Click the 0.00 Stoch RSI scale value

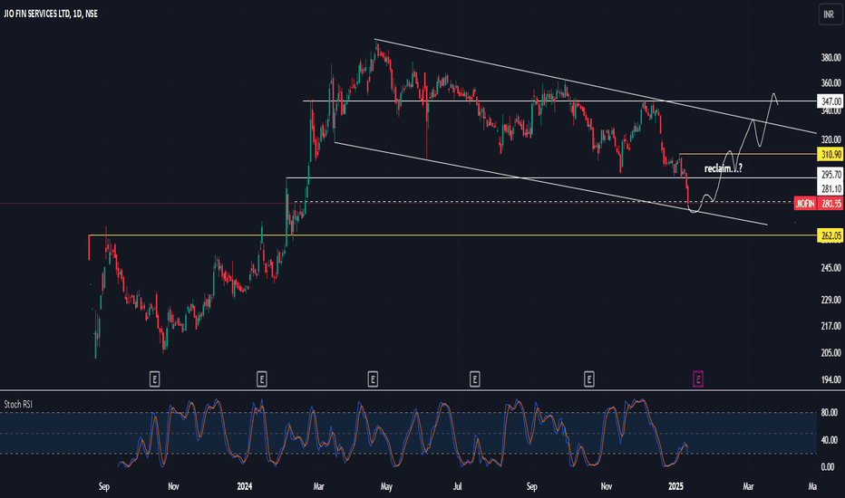(830, 467)
